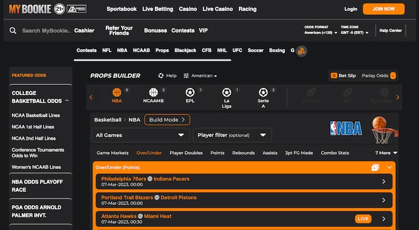The height and width of the screenshot is (230, 419).
Task: Open the American odds format dropdown in Props Builder
Action: 200,76
